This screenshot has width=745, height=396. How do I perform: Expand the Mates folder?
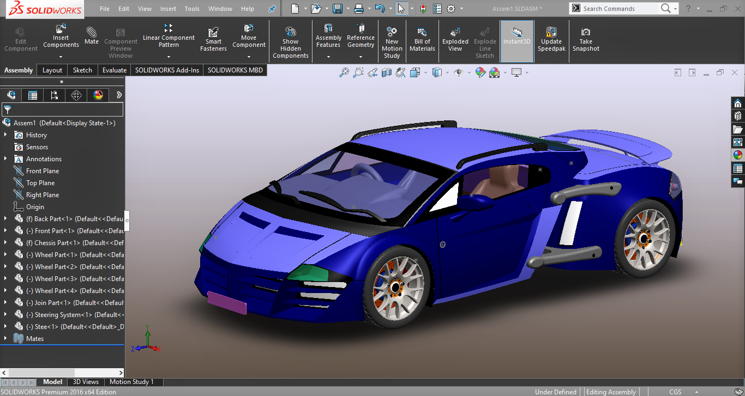pos(5,339)
